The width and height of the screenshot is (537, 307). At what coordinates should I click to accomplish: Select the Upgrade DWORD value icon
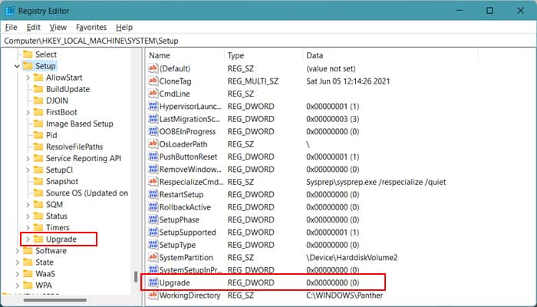pos(153,282)
